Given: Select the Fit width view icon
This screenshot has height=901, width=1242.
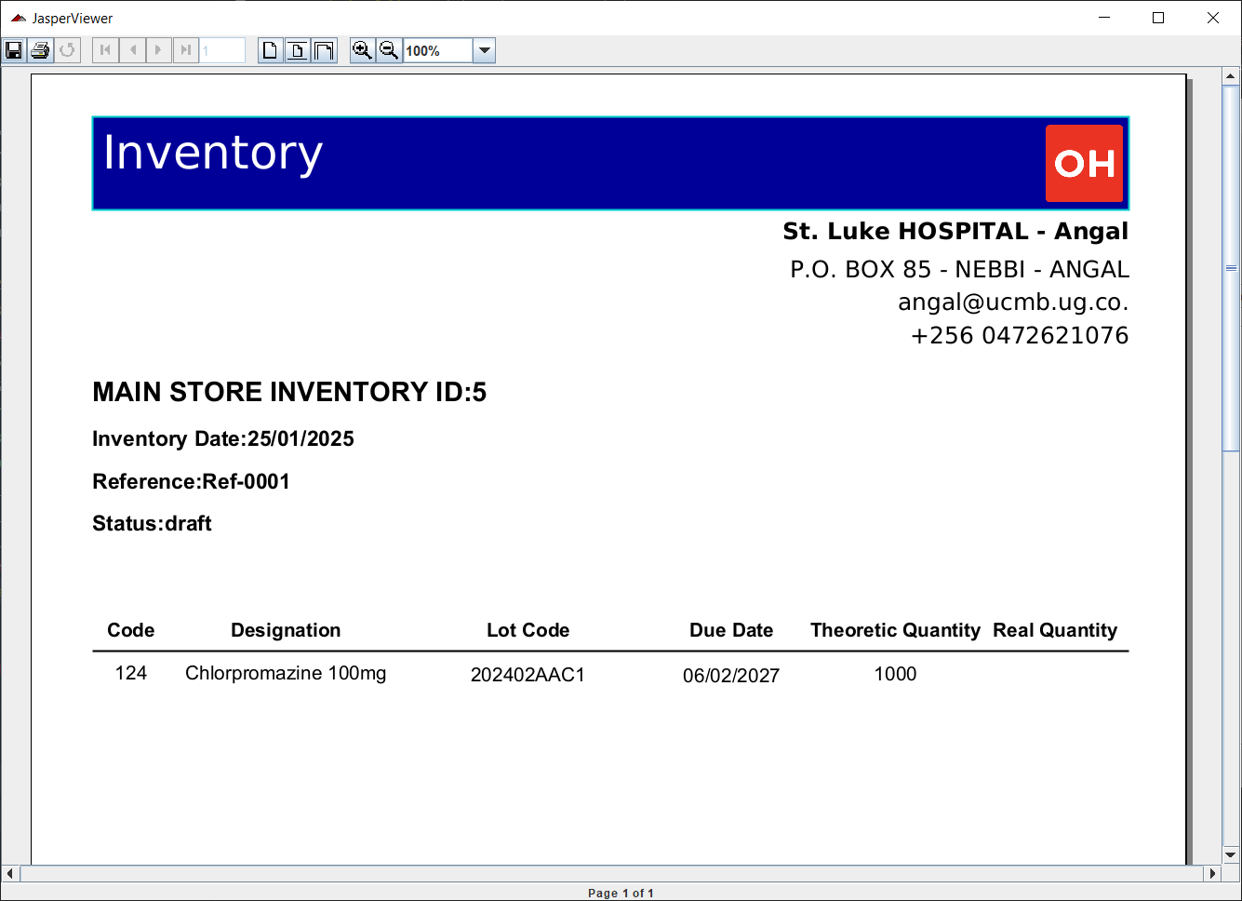Looking at the screenshot, I should (x=324, y=50).
